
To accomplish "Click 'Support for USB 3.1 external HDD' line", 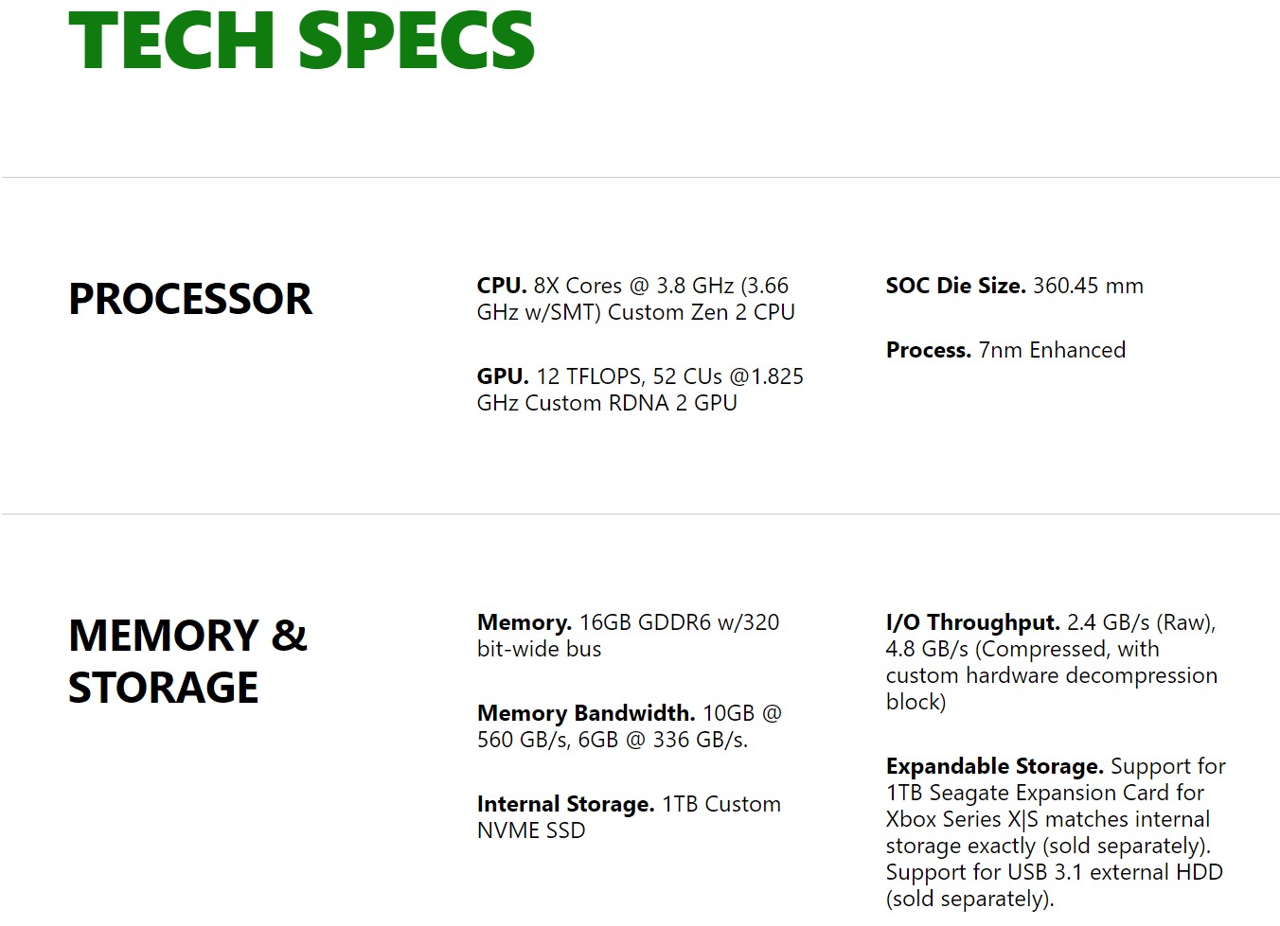I will (1055, 872).
